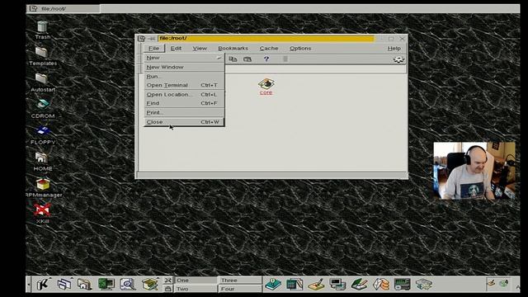Switch to virtual desktop Two
The height and width of the screenshot is (297, 528).
[196, 289]
